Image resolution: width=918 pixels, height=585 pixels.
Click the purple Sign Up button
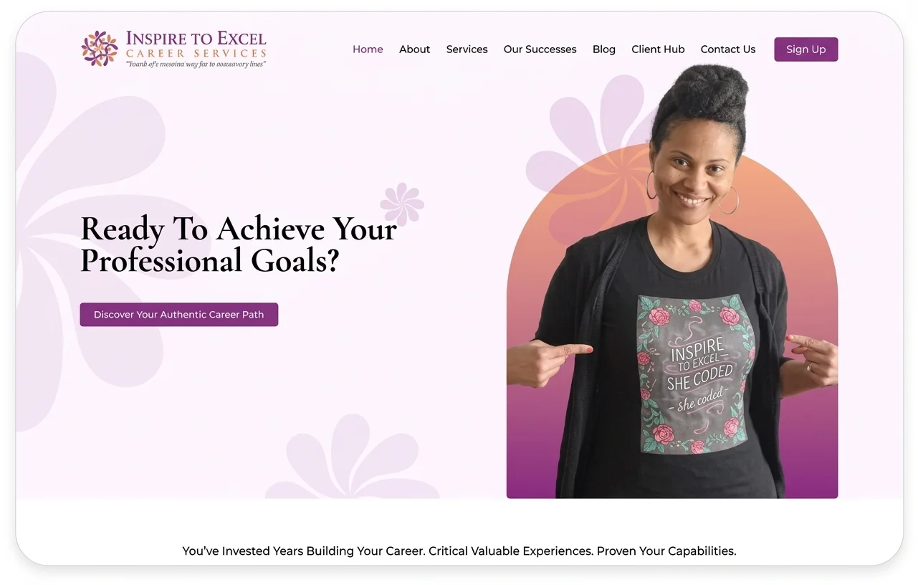pos(806,49)
